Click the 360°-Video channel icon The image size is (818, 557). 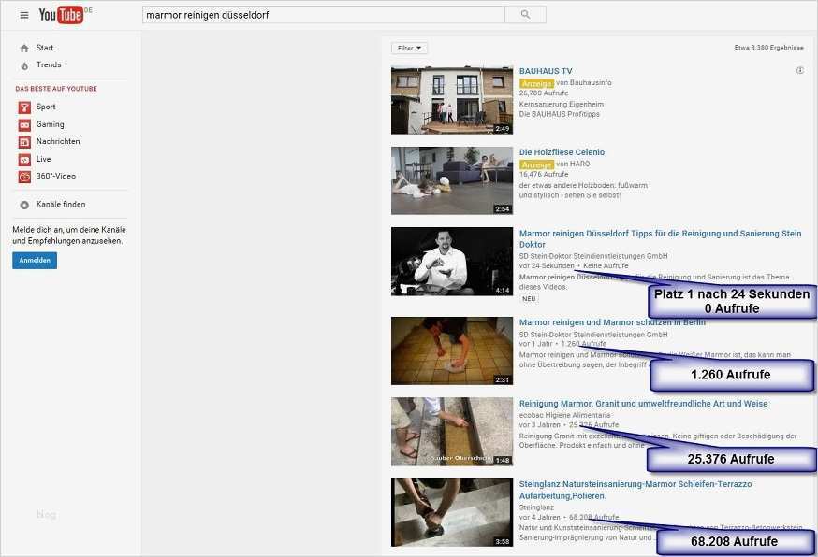pos(24,178)
